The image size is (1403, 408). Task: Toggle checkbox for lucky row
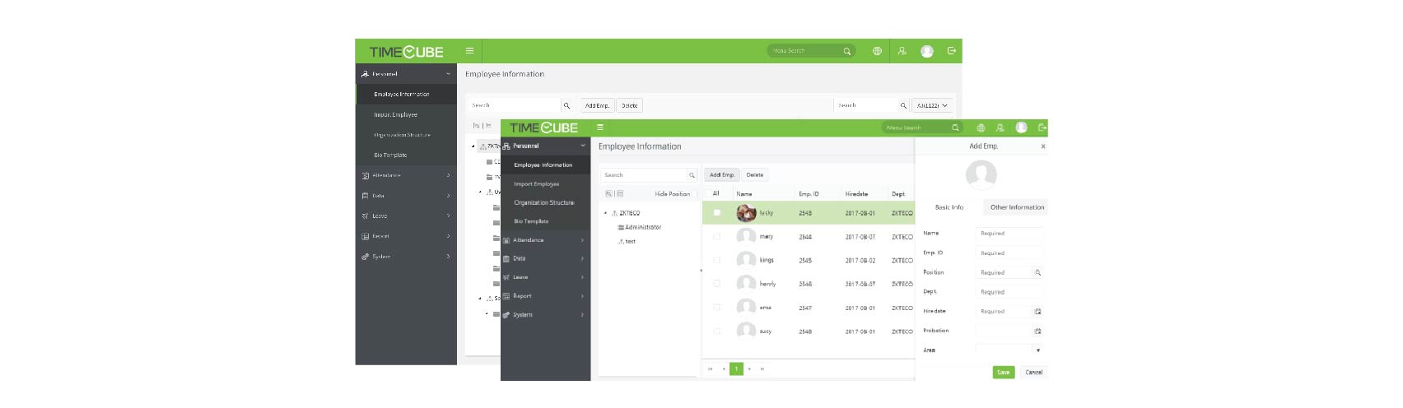click(x=716, y=213)
